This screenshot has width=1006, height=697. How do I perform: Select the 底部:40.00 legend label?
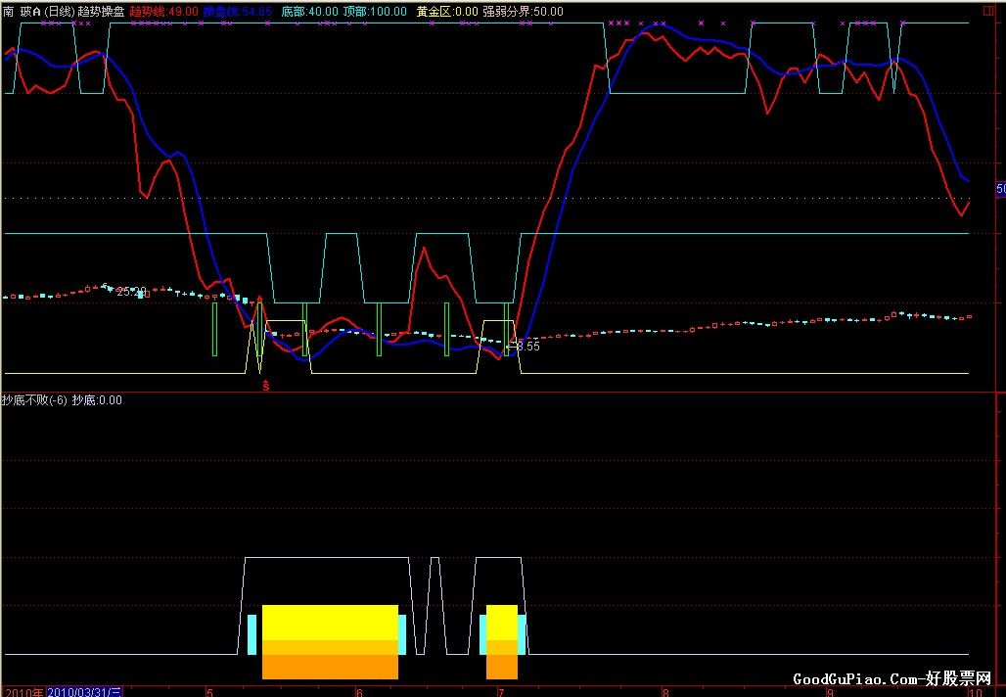(x=309, y=11)
